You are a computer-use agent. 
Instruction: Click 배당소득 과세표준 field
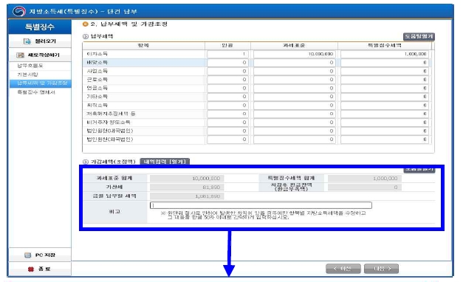(295, 63)
